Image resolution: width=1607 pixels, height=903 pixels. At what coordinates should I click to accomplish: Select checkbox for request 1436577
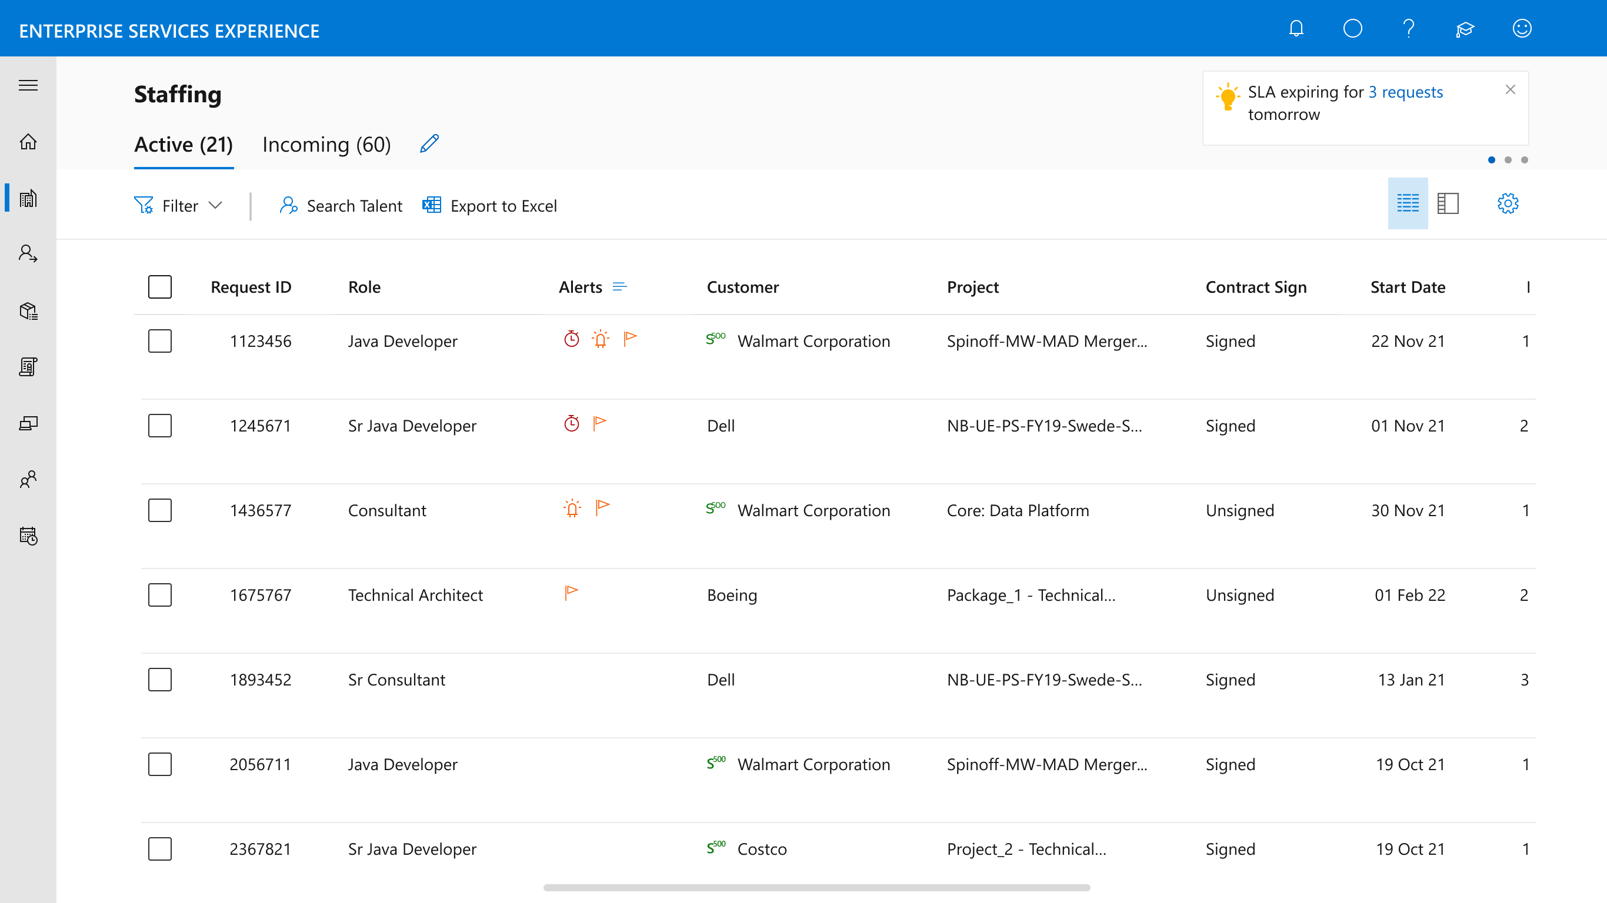[160, 510]
